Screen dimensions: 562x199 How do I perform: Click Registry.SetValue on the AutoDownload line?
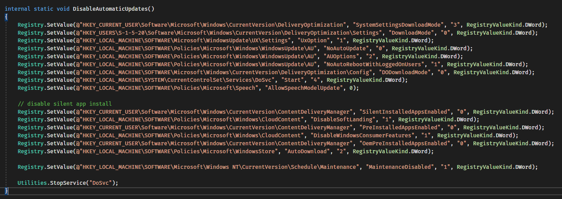(45, 152)
